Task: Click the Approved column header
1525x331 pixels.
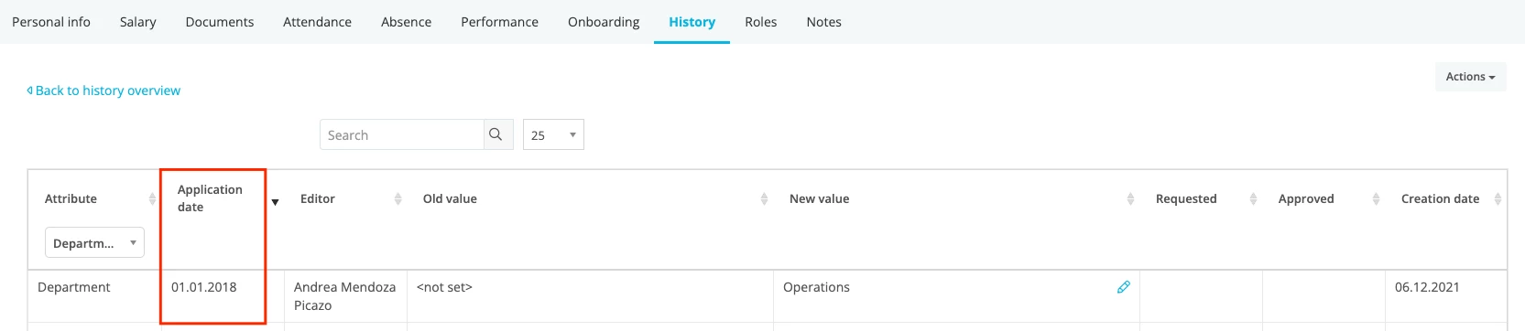Action: 1306,198
